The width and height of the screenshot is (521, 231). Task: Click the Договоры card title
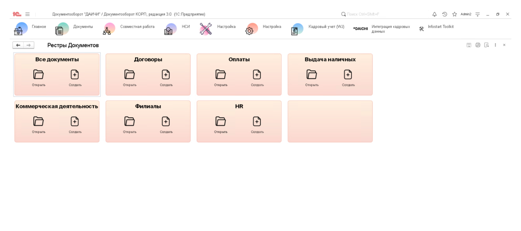[148, 59]
